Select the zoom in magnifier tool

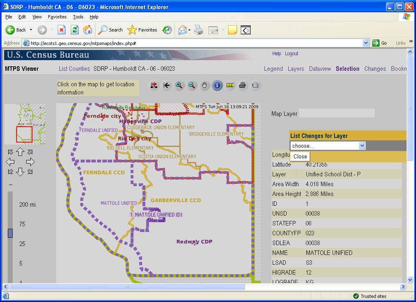179,85
